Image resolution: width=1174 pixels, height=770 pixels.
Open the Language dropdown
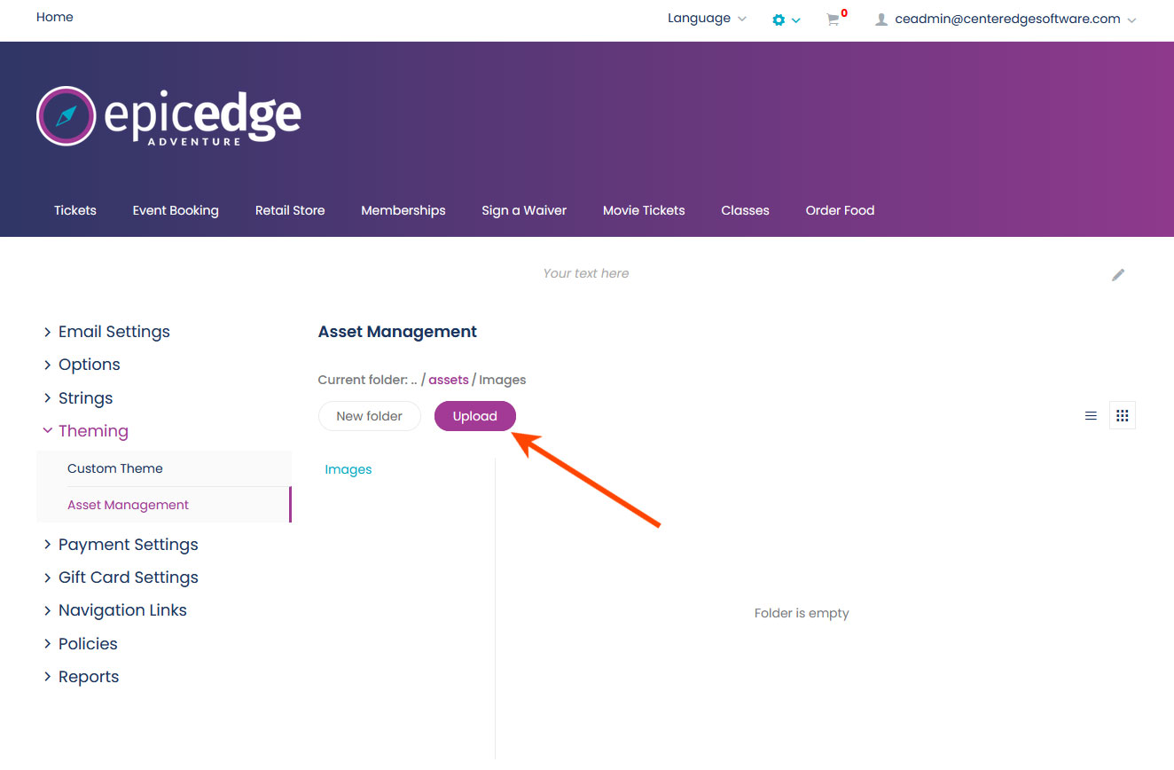pyautogui.click(x=707, y=19)
